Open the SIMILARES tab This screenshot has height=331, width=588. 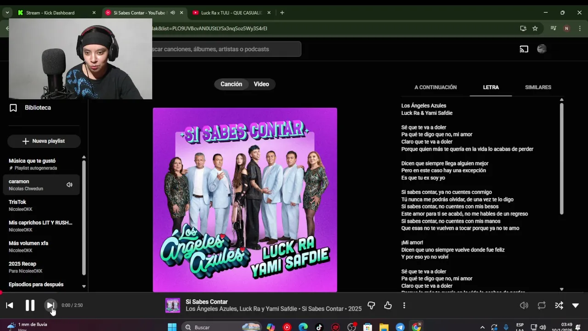tap(538, 87)
